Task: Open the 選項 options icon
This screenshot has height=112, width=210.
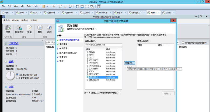Action: click(29, 28)
